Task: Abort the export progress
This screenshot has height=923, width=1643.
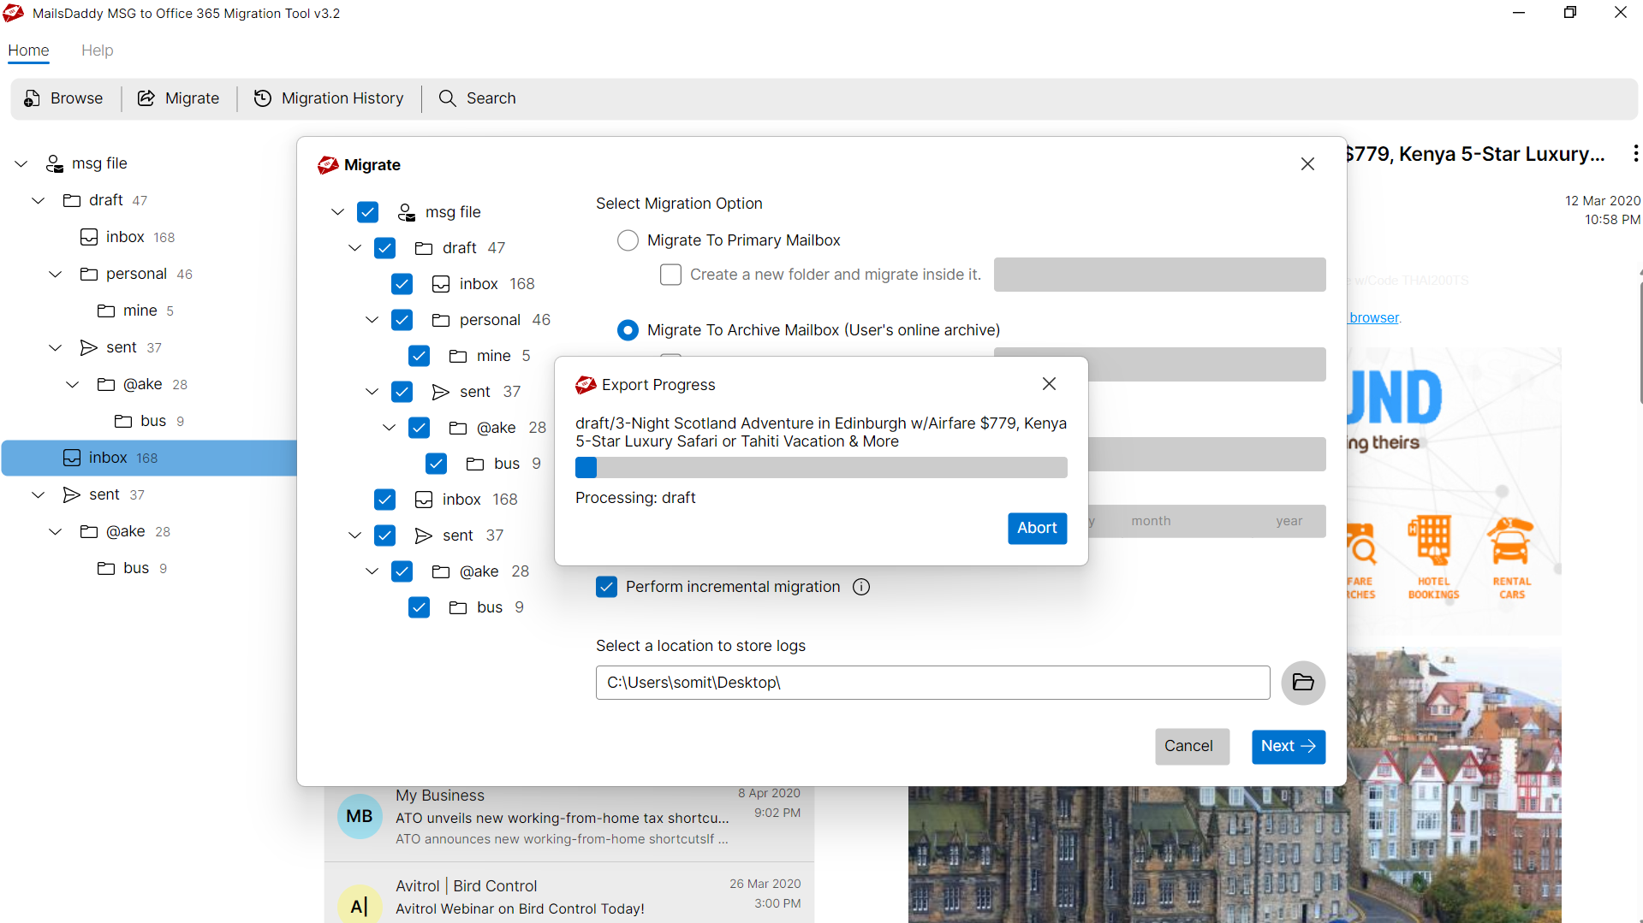Action: coord(1037,528)
